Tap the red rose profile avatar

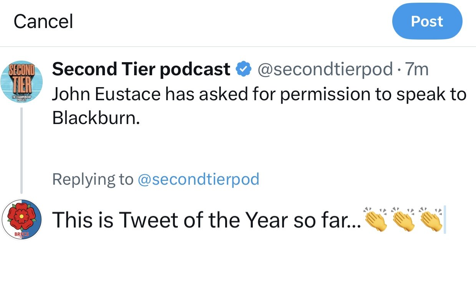click(x=22, y=220)
